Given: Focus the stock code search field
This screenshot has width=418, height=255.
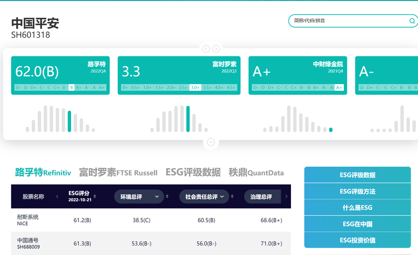Looking at the screenshot, I should click(x=353, y=21).
